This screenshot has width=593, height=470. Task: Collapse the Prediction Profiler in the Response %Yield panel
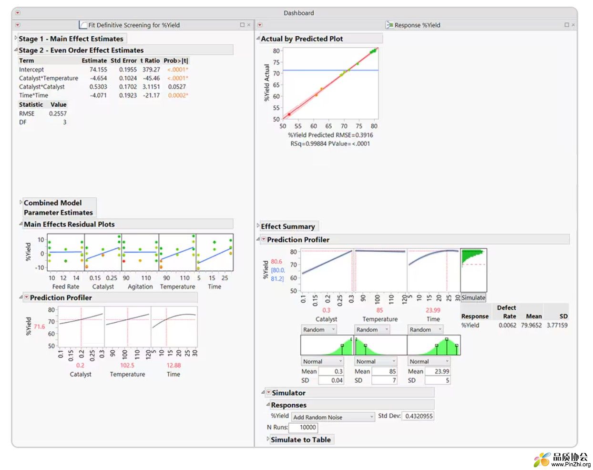(258, 239)
